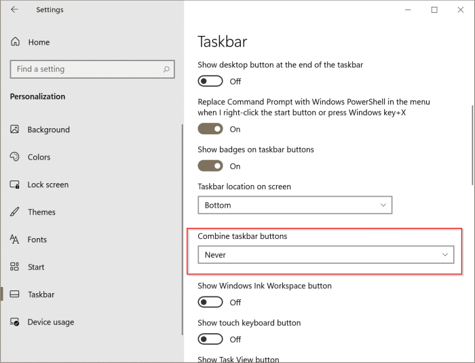Click the Find a setting search box

click(92, 69)
